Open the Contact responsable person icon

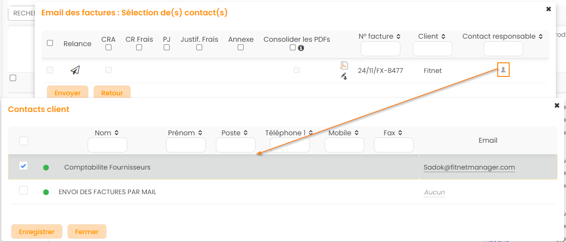503,69
